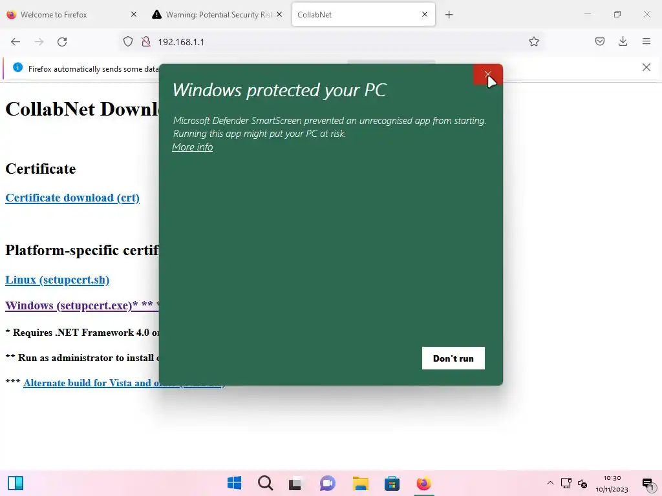Bookmark this page with the star
Viewport: 662px width, 496px height.
pos(533,41)
